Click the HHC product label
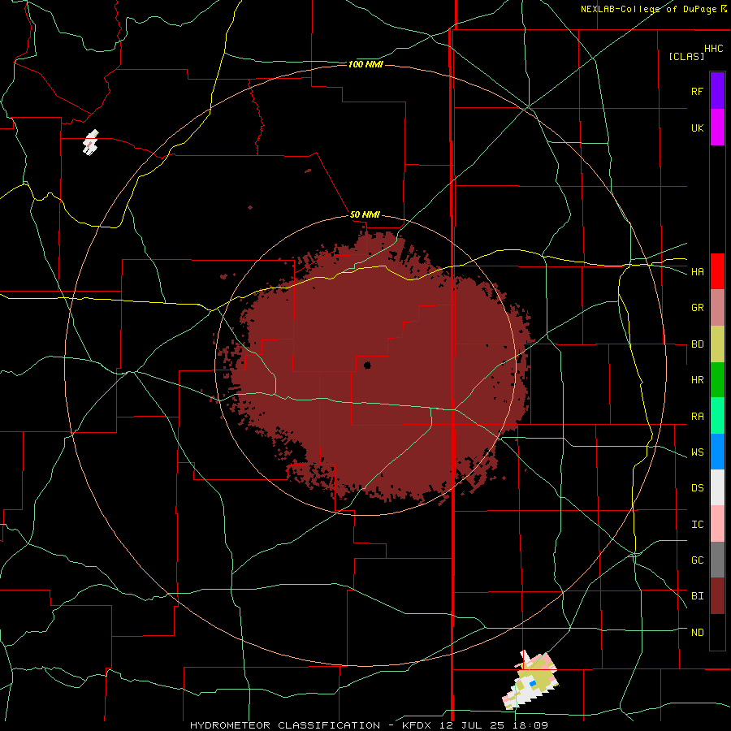 (x=713, y=49)
